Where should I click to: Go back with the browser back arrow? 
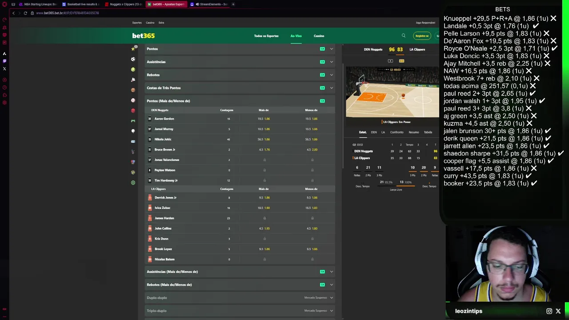(x=13, y=13)
